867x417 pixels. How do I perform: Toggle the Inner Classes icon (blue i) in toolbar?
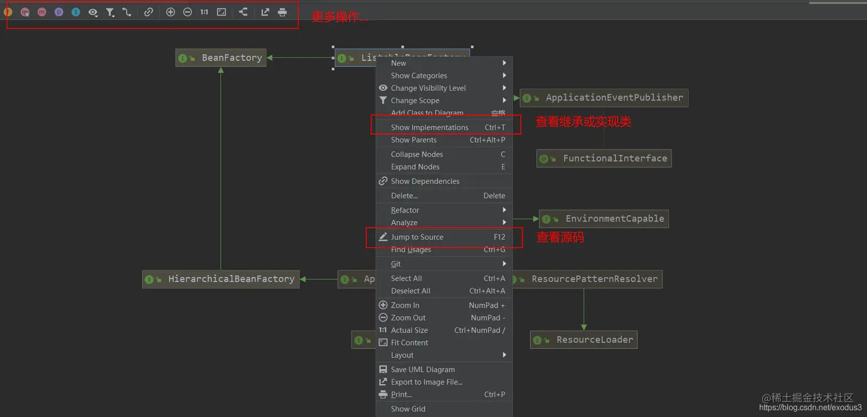click(x=76, y=12)
